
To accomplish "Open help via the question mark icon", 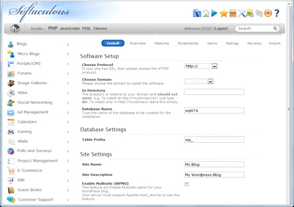I will pos(277,13).
